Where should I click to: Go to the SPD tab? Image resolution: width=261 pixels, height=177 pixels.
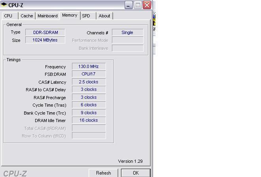pyautogui.click(x=88, y=16)
